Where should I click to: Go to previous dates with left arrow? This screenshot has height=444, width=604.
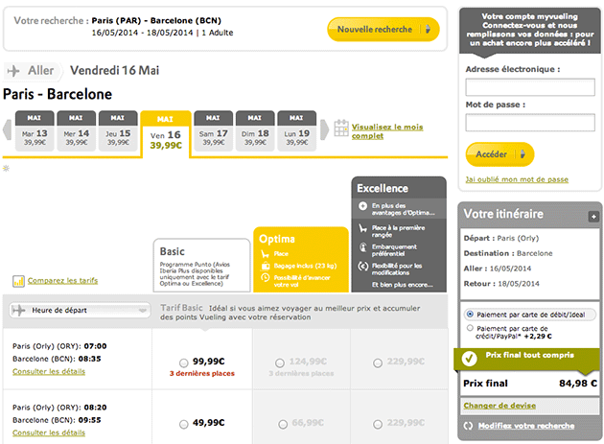pos(7,129)
